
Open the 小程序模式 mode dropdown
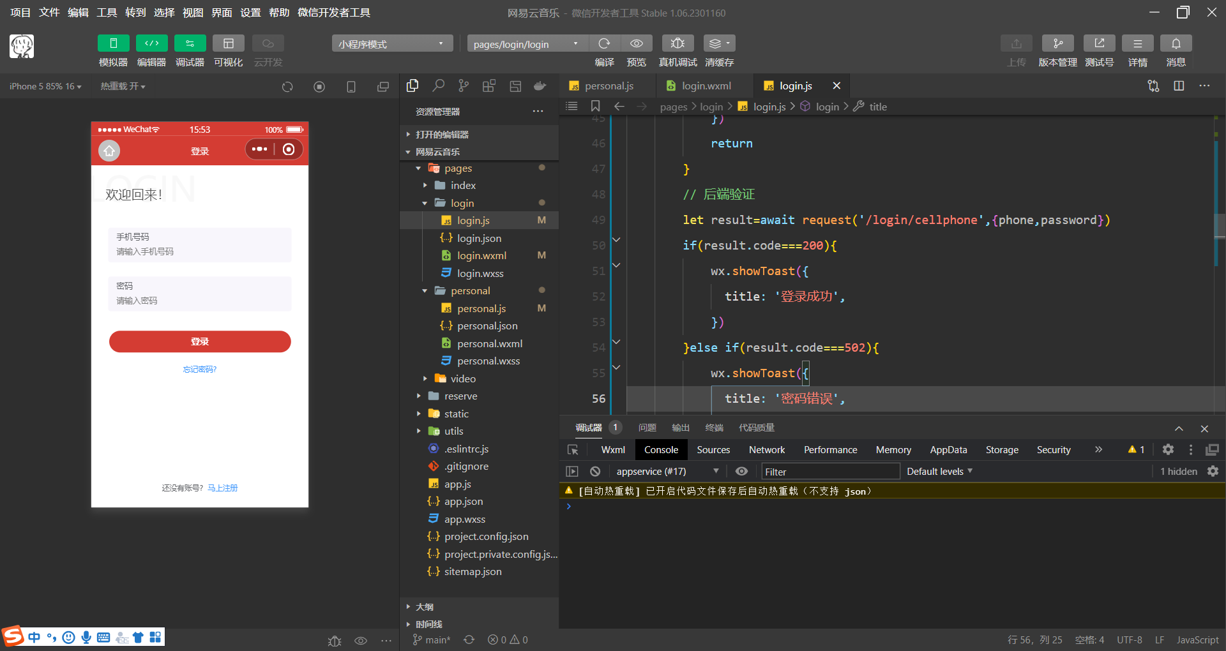click(392, 43)
